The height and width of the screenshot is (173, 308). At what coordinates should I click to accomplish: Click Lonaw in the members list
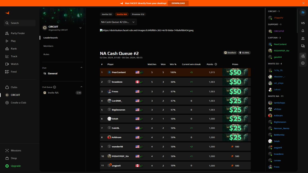point(277,160)
